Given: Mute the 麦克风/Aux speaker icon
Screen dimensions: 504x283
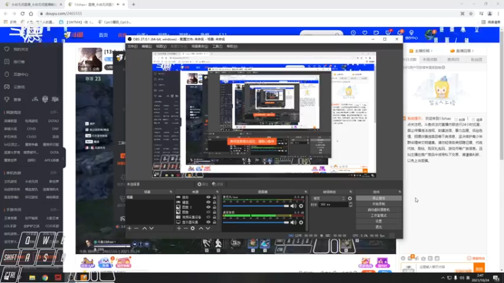Looking at the screenshot, I should pyautogui.click(x=294, y=206).
